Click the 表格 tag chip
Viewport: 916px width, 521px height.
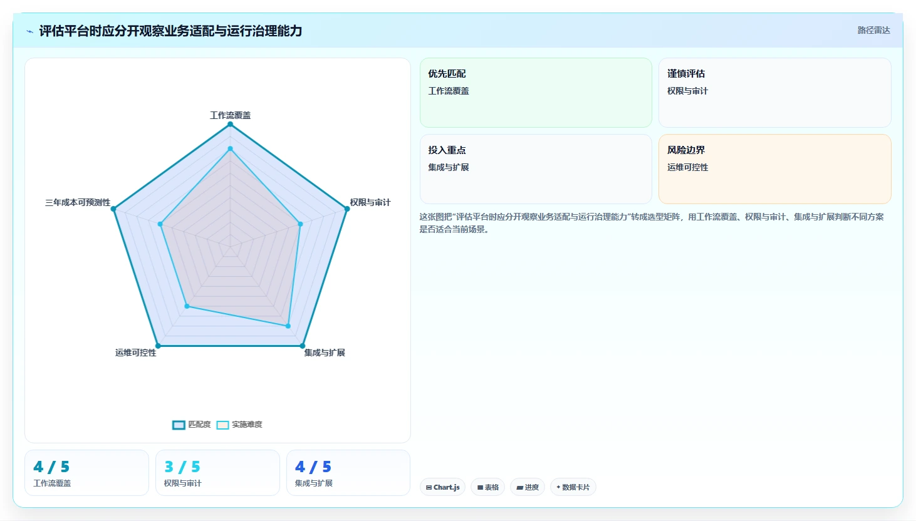click(487, 487)
